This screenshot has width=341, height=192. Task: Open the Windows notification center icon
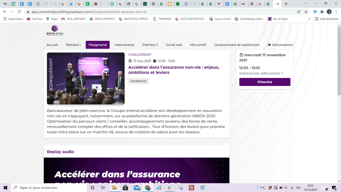[334, 188]
